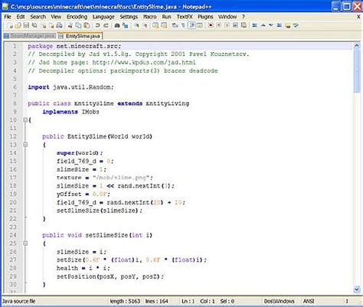Undo the last edit via toolbar

point(97,25)
